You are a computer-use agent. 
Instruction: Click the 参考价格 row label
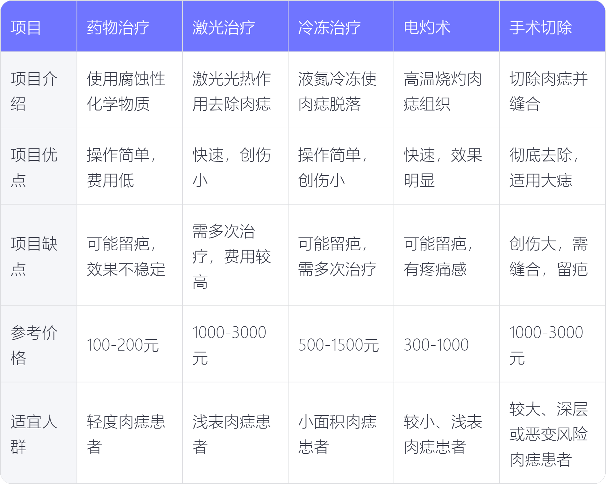[34, 345]
